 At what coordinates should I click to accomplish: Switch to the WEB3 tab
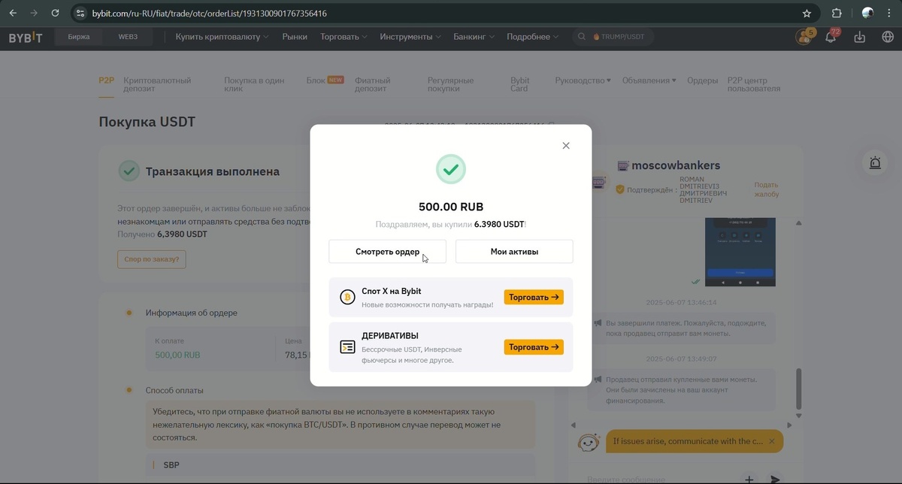tap(128, 37)
